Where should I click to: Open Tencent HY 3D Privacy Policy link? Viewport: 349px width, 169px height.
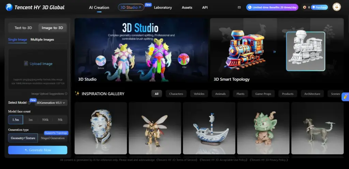click(x=269, y=160)
